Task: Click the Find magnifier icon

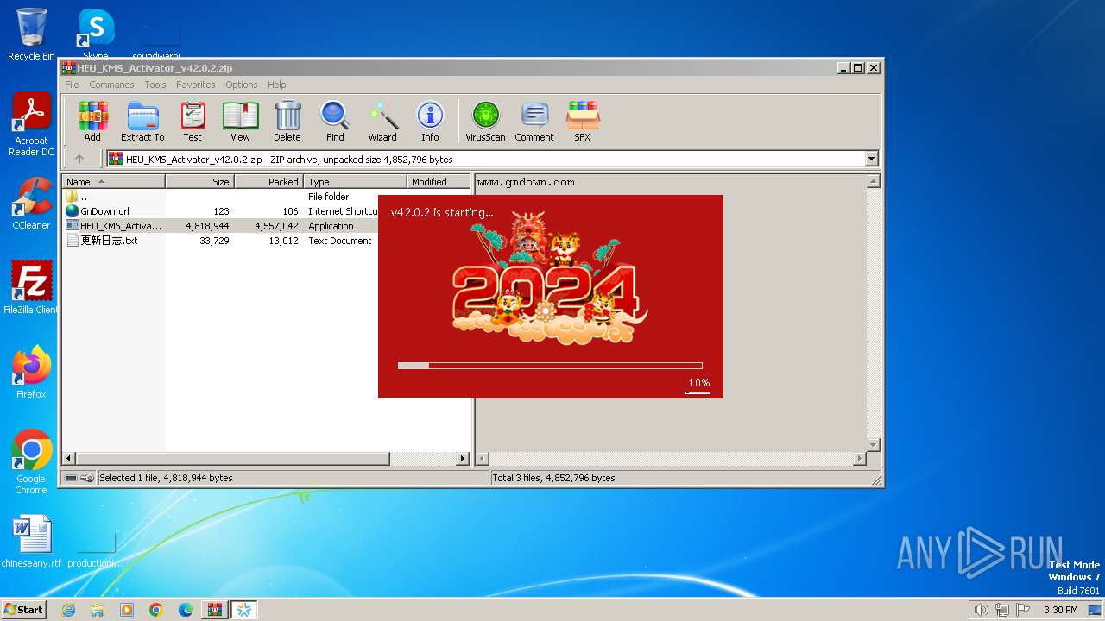Action: 335,121
